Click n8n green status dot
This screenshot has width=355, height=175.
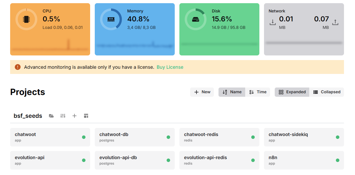pyautogui.click(x=338, y=160)
